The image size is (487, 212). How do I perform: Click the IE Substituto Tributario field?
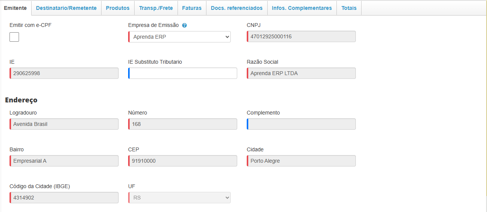pyautogui.click(x=183, y=73)
